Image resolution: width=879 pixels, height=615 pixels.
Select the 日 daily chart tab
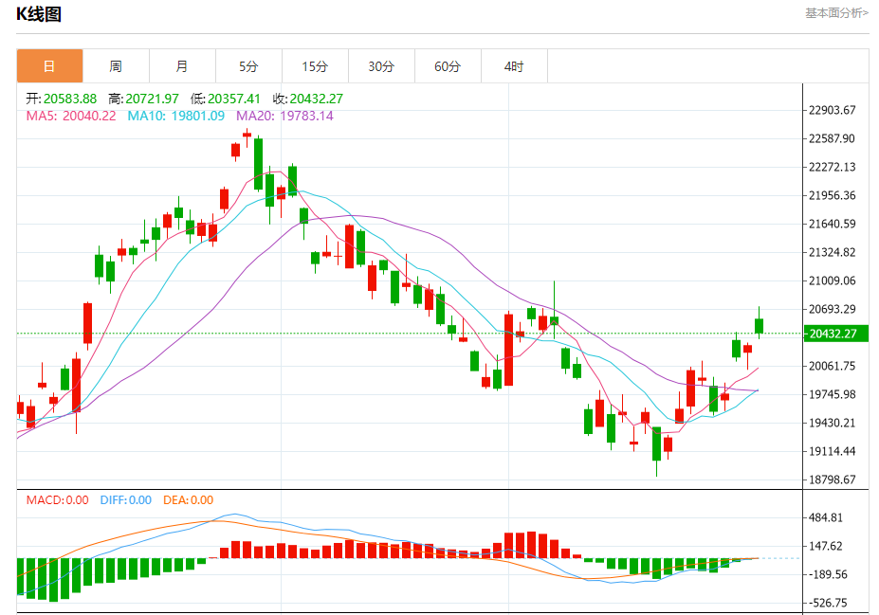pos(49,66)
